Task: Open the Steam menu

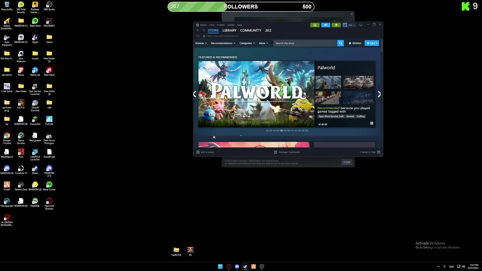Action: (203, 25)
